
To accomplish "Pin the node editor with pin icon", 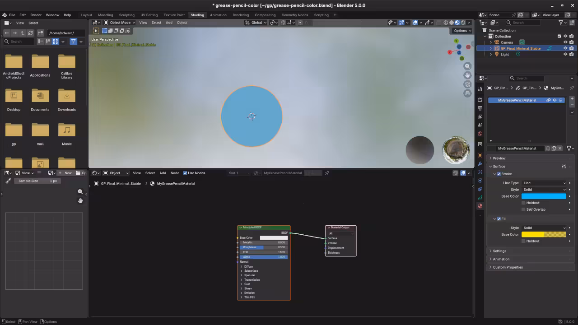I will 327,173.
